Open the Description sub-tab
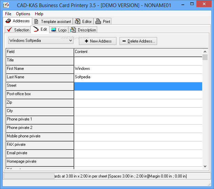 pos(83,30)
